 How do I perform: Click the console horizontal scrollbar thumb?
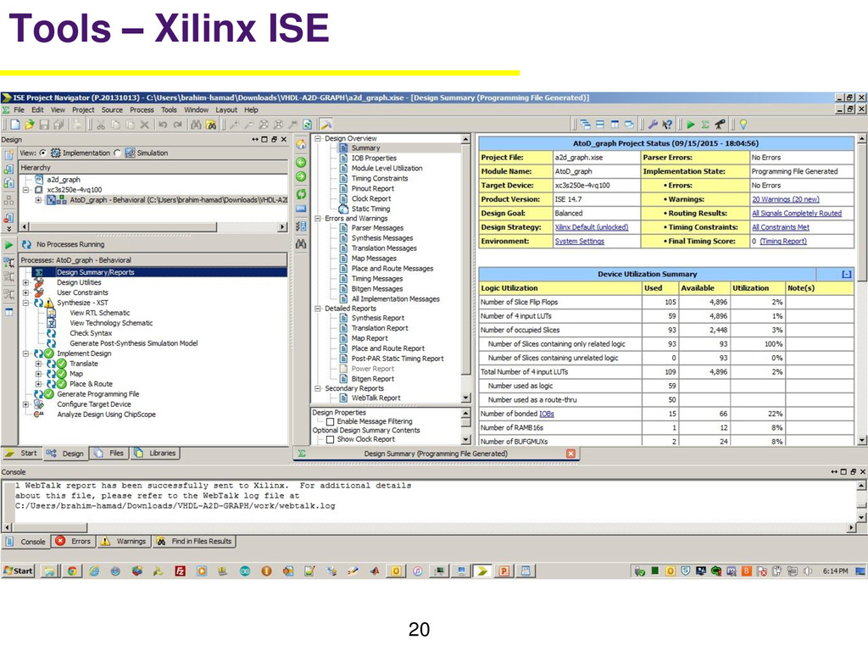tap(49, 527)
